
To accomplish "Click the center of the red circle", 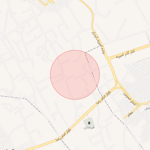I will point(75,75).
